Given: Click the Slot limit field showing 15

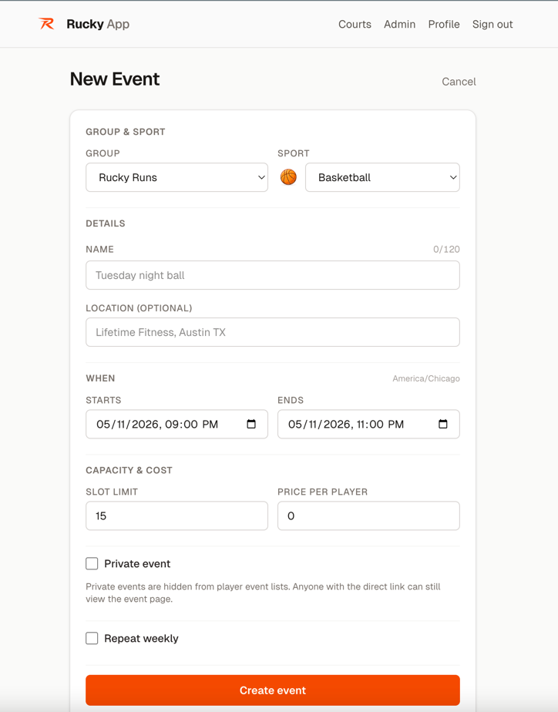Looking at the screenshot, I should coord(176,516).
